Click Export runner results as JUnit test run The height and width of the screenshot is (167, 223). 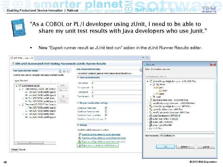coord(100,145)
